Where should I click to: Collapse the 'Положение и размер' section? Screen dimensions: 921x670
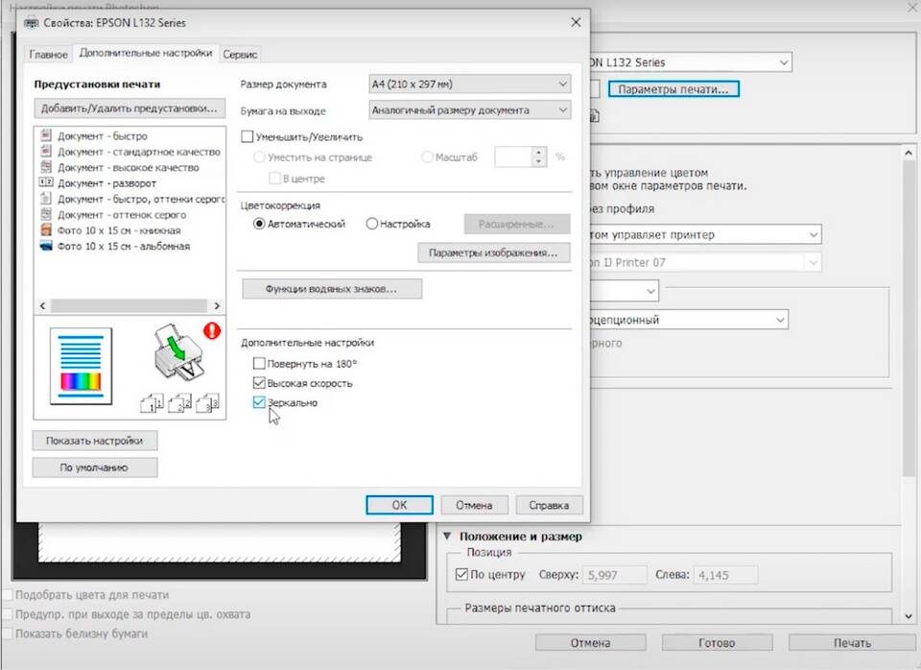coord(447,536)
